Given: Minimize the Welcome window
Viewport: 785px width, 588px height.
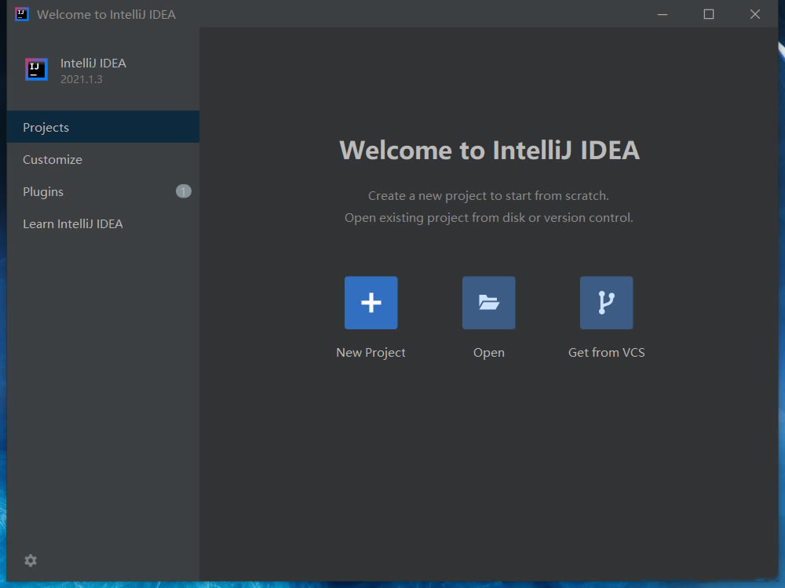Looking at the screenshot, I should [663, 14].
